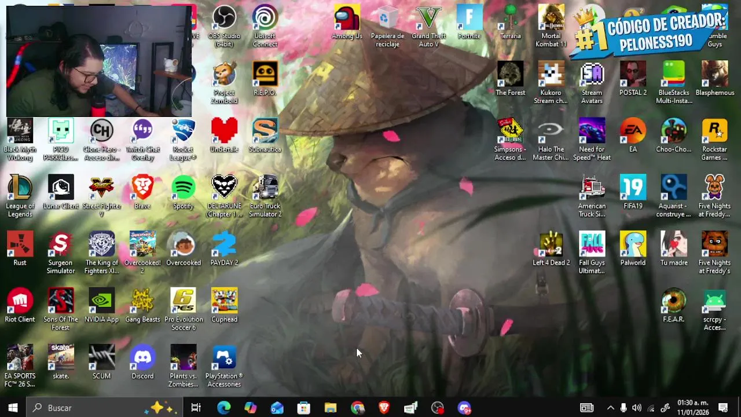Select the Spotify desktop icon
Image resolution: width=741 pixels, height=417 pixels.
pyautogui.click(x=184, y=193)
